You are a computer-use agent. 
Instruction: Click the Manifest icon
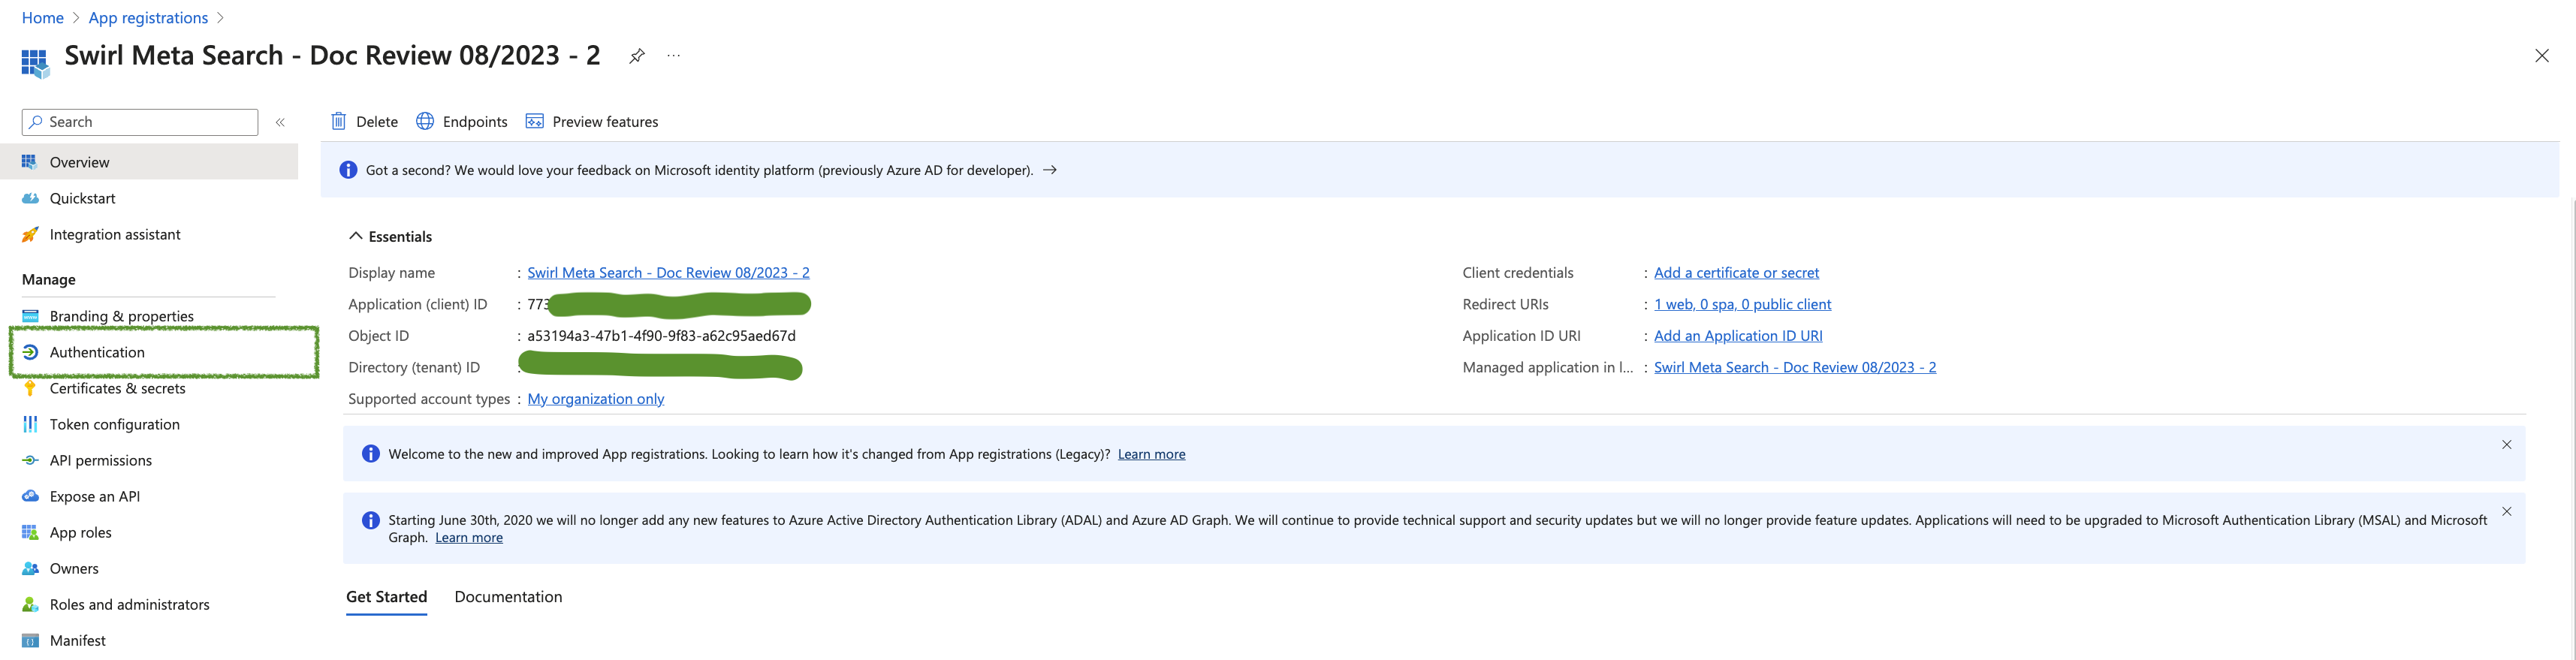tap(30, 640)
